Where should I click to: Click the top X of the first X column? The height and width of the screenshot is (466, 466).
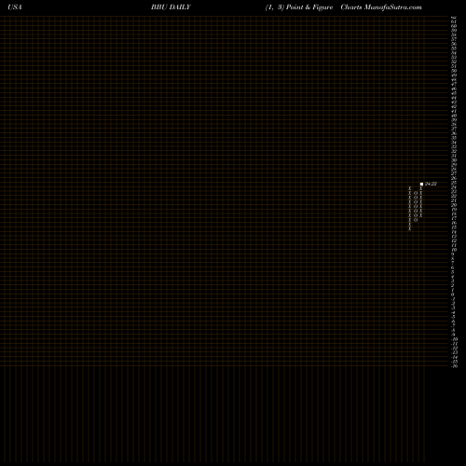(x=410, y=187)
